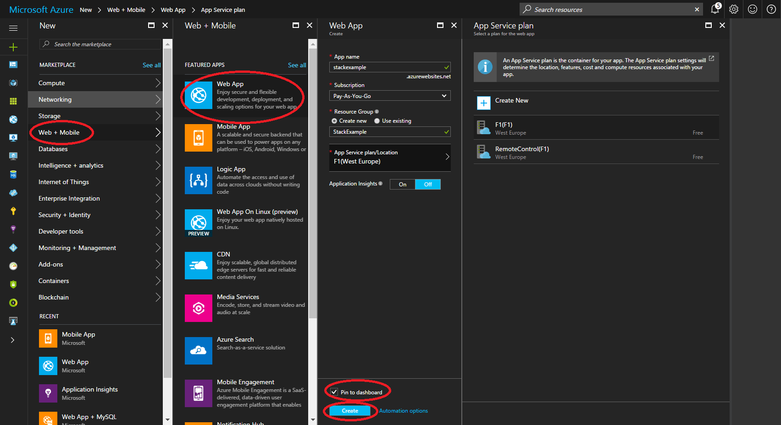Select the Logic App icon
781x425 pixels.
(199, 180)
